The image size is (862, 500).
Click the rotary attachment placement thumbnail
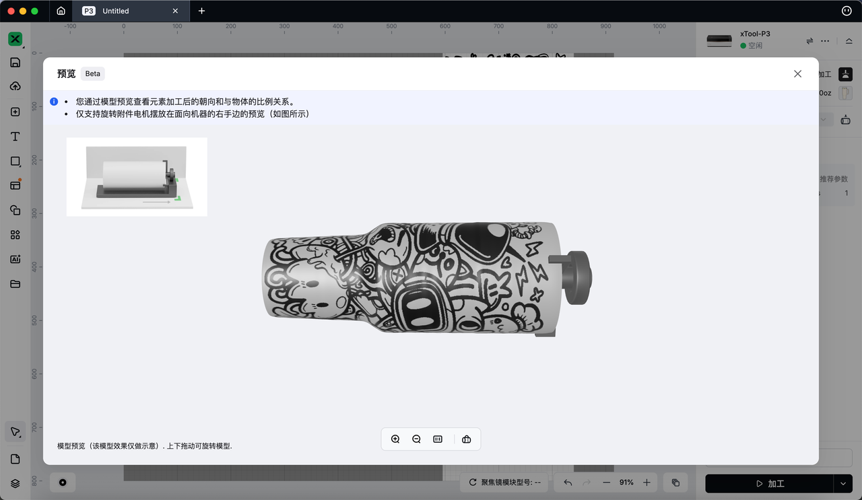click(x=137, y=177)
